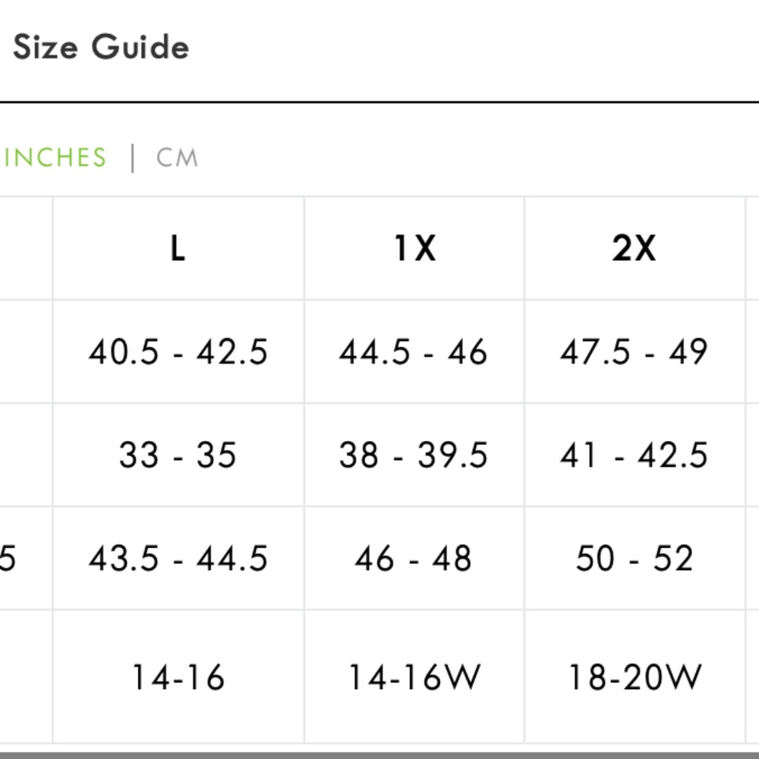Click the 50 - 52 measurement cell
759x759 pixels.
tap(634, 559)
